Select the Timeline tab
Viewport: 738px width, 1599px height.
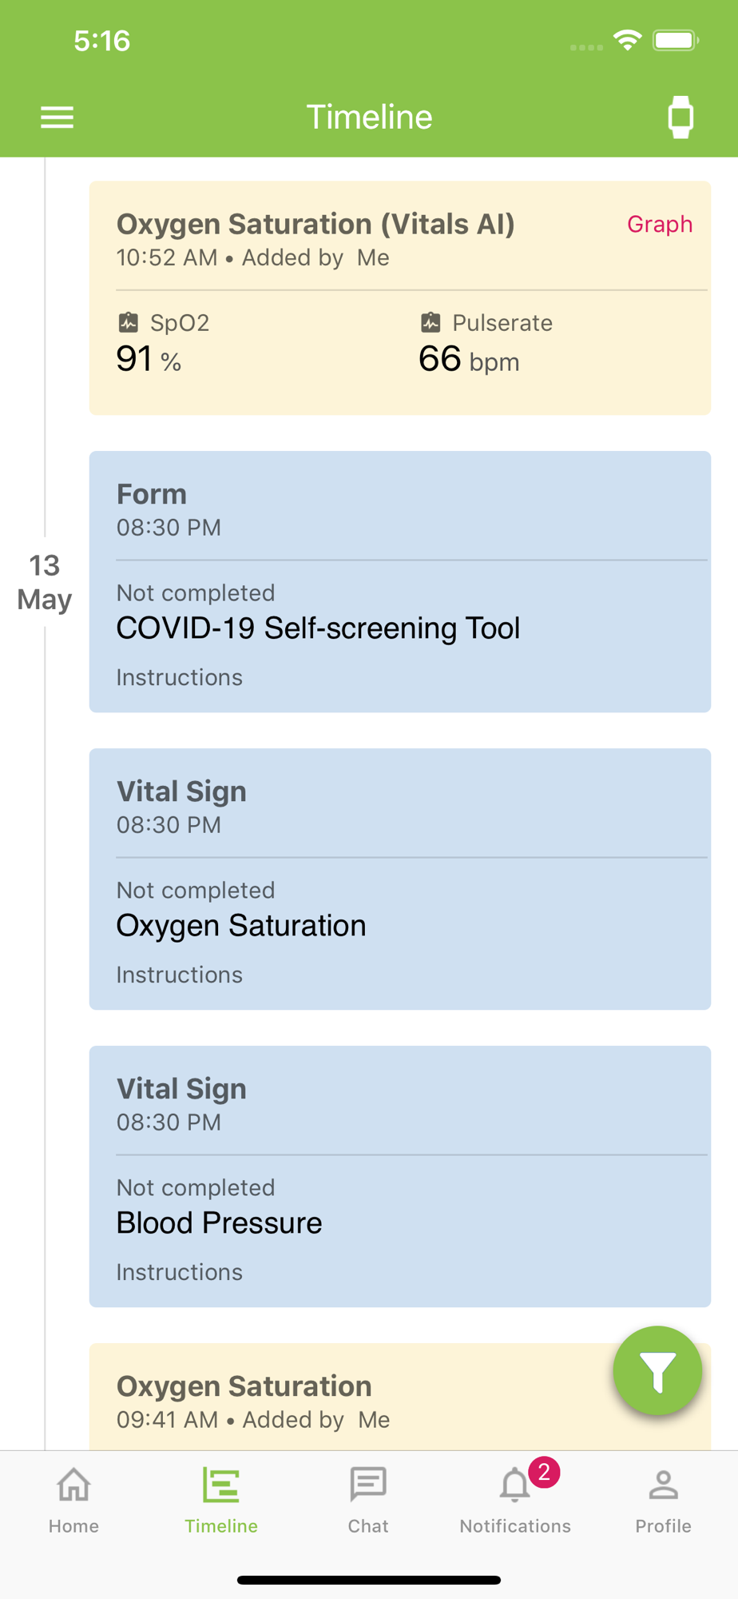pyautogui.click(x=221, y=1500)
